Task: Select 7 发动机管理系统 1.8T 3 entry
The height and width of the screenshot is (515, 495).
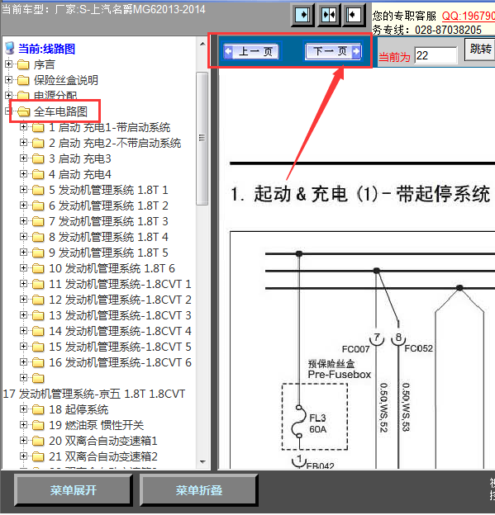Action: click(x=108, y=222)
